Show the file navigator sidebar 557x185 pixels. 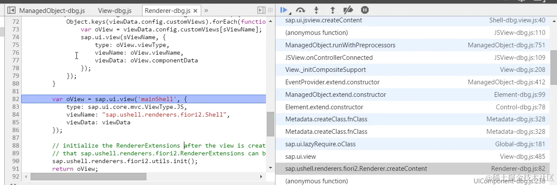(x=11, y=10)
